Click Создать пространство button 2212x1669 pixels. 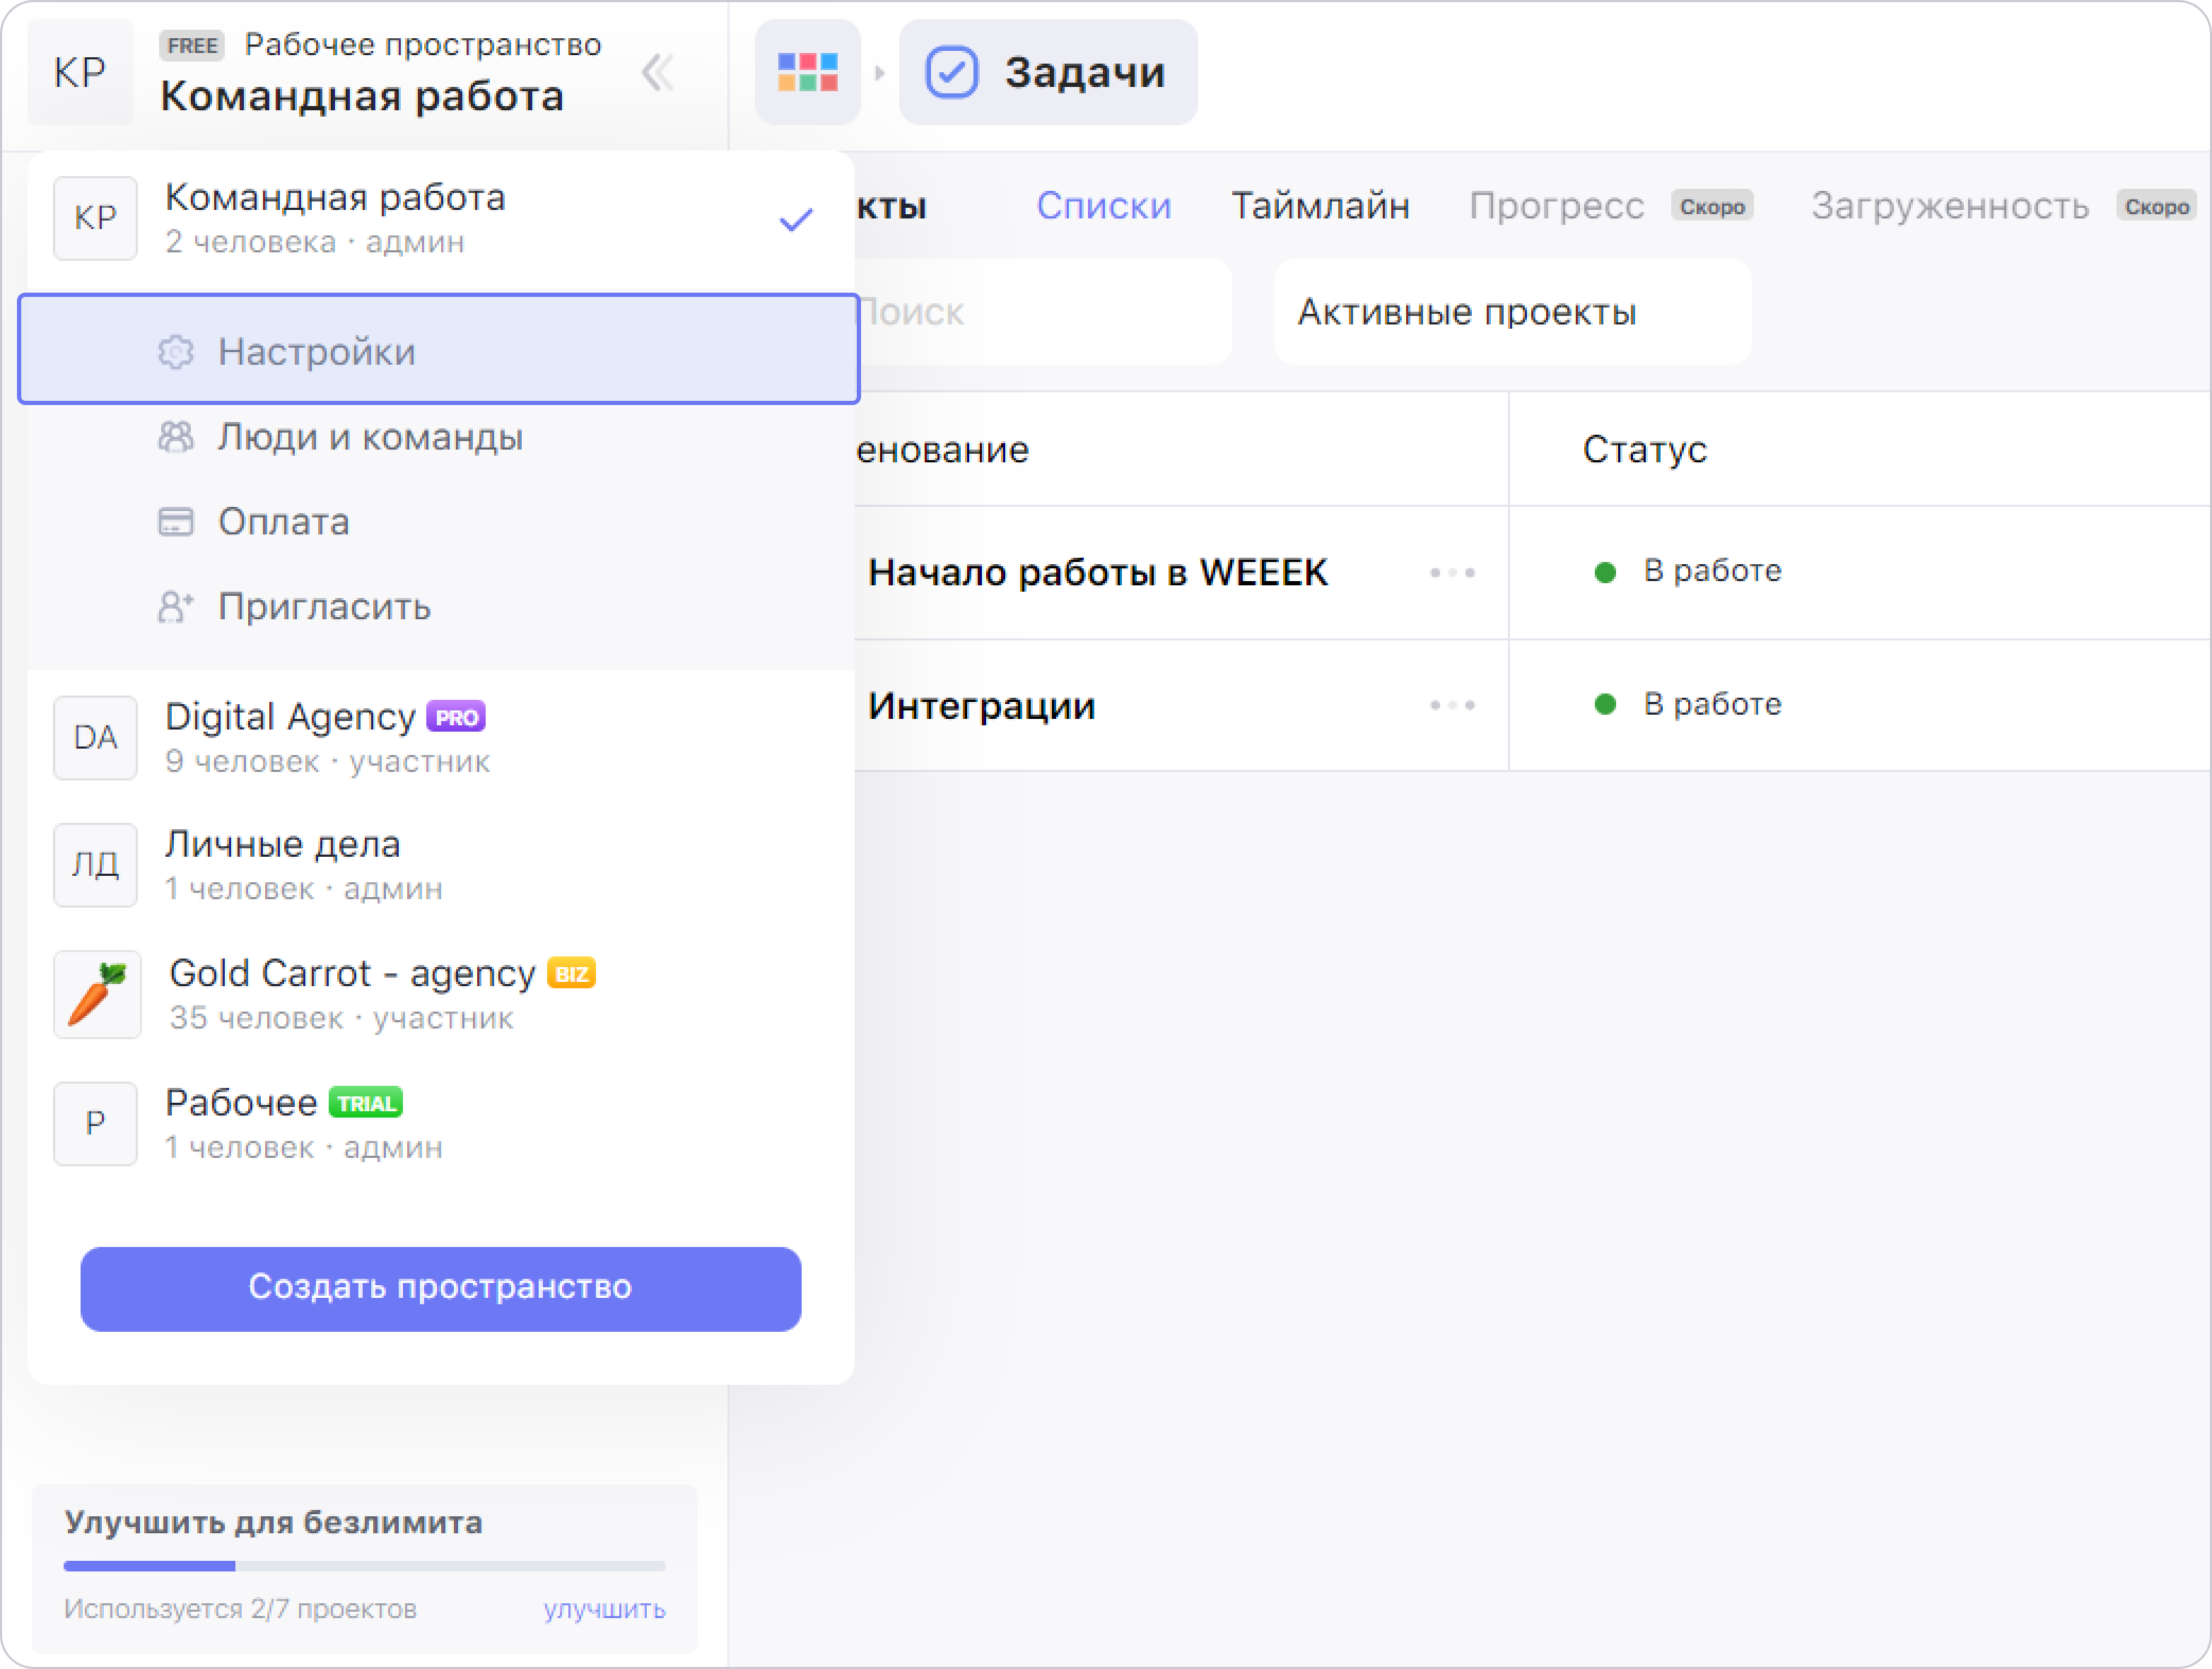440,1287
